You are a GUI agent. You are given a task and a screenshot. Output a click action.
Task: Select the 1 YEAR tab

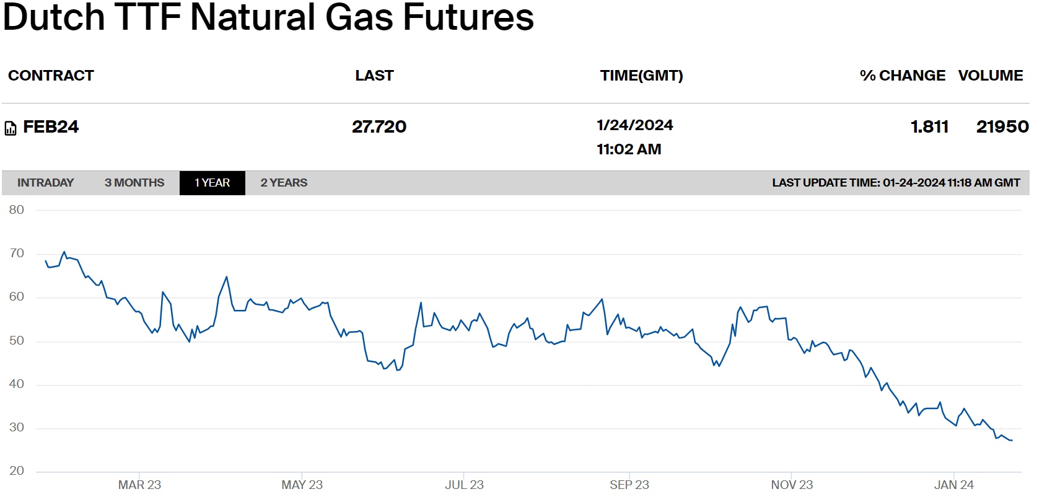[212, 183]
